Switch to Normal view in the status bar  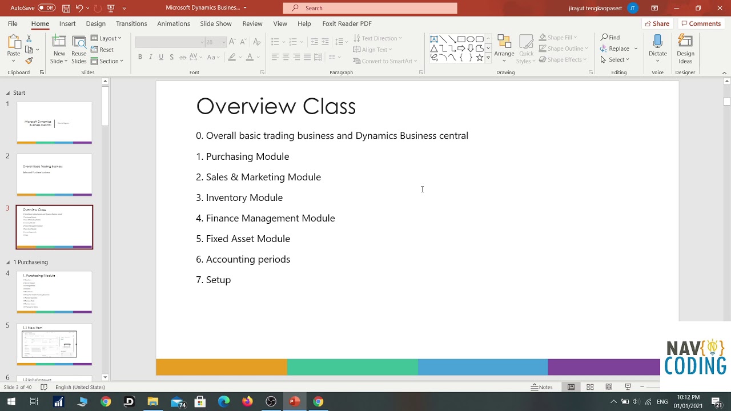tap(571, 387)
